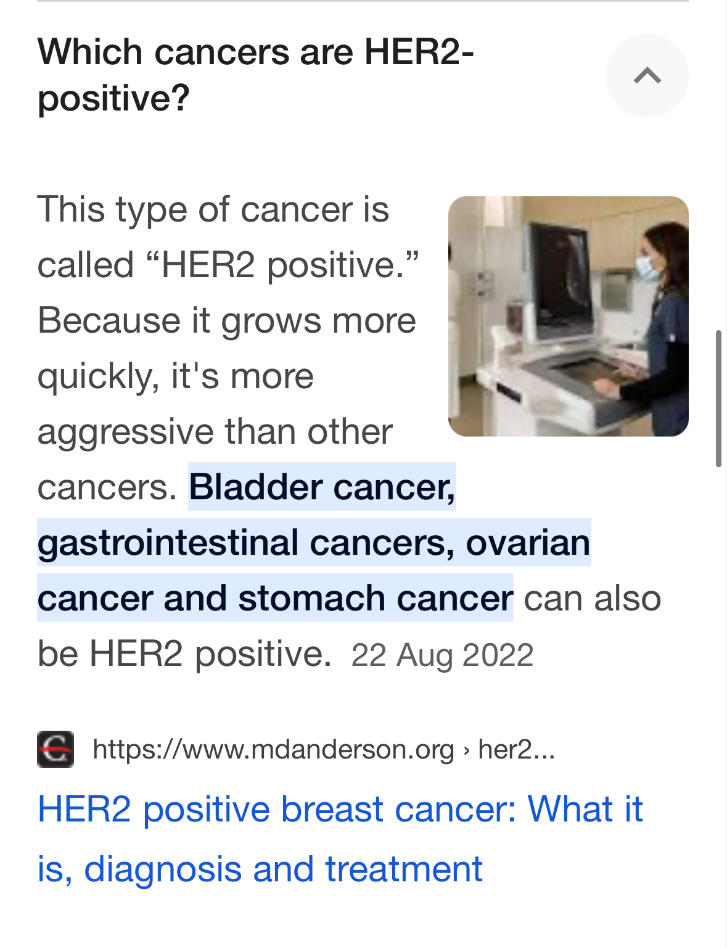
Task: Click the MD Anderson favicon icon
Action: point(55,749)
